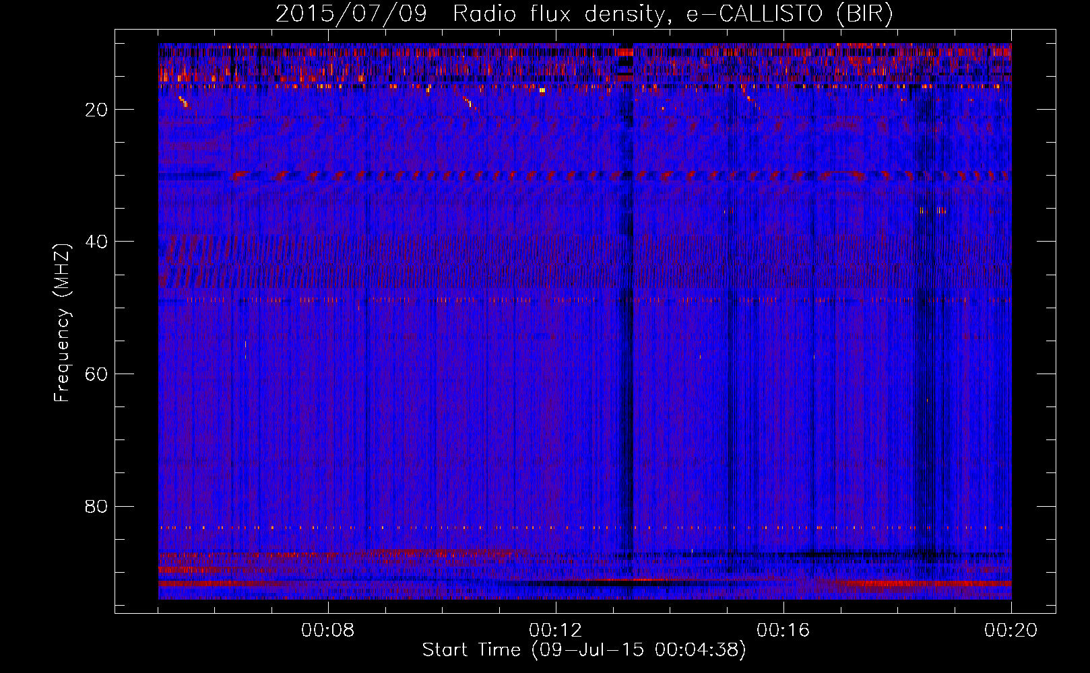Click the '00:16' time tick label

point(783,631)
